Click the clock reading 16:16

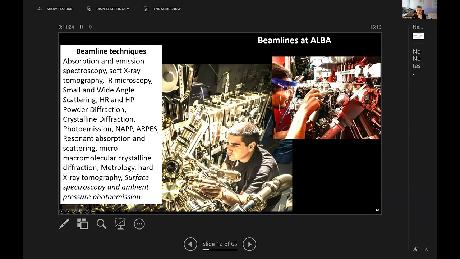pos(376,27)
